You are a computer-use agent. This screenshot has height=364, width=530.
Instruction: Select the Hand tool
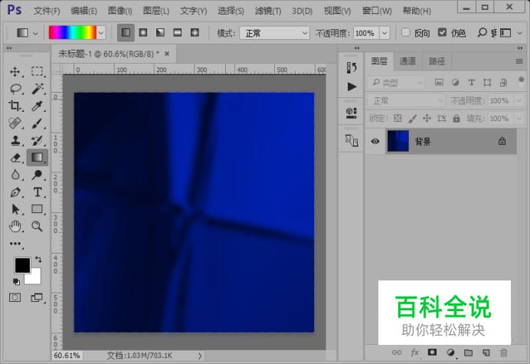point(15,226)
